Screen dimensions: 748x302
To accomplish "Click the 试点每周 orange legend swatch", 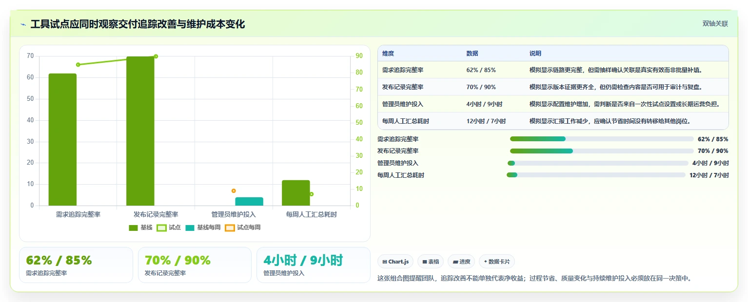I will coord(230,227).
